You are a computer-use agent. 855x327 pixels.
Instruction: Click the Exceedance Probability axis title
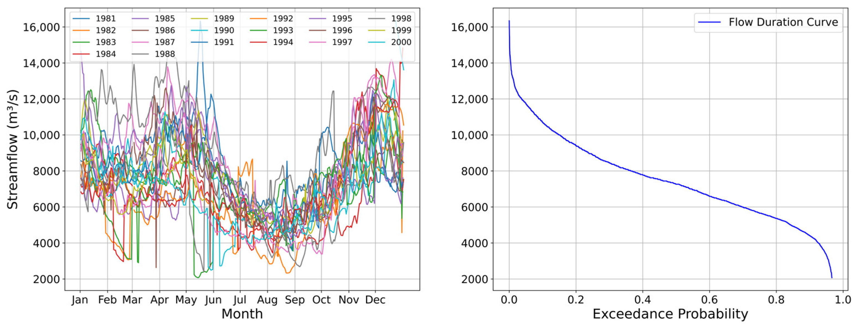pyautogui.click(x=670, y=314)
